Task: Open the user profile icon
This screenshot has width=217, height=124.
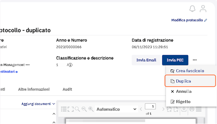Action: click(203, 9)
